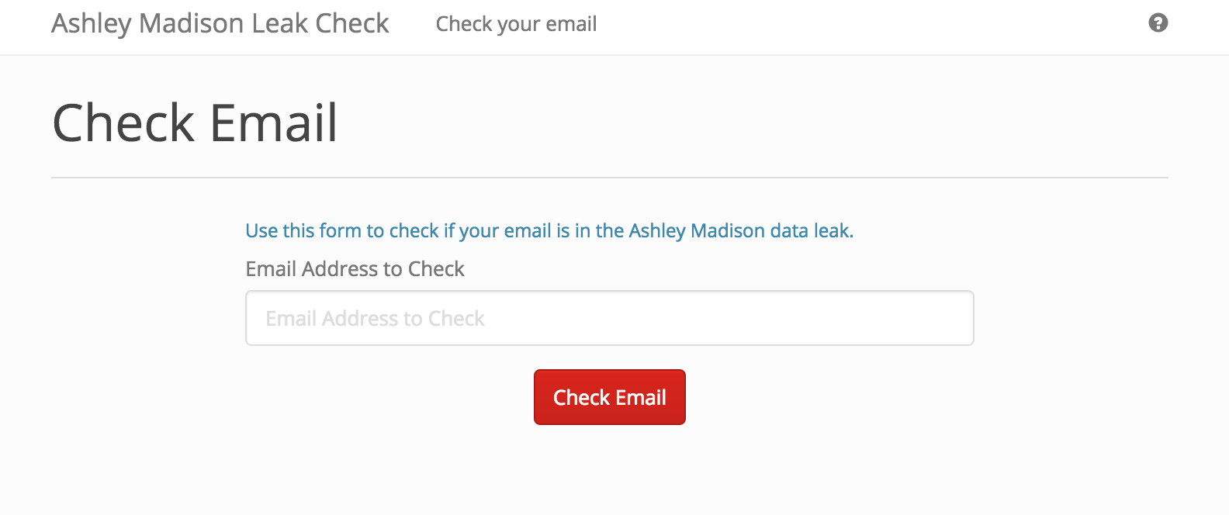Select the 'Check your email' navigation item
Viewport: 1229px width, 515px height.
click(x=516, y=24)
